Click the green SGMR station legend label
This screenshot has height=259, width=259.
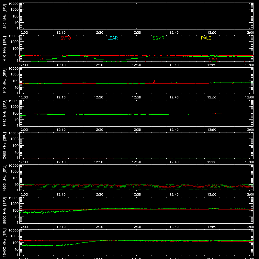[x=158, y=38]
